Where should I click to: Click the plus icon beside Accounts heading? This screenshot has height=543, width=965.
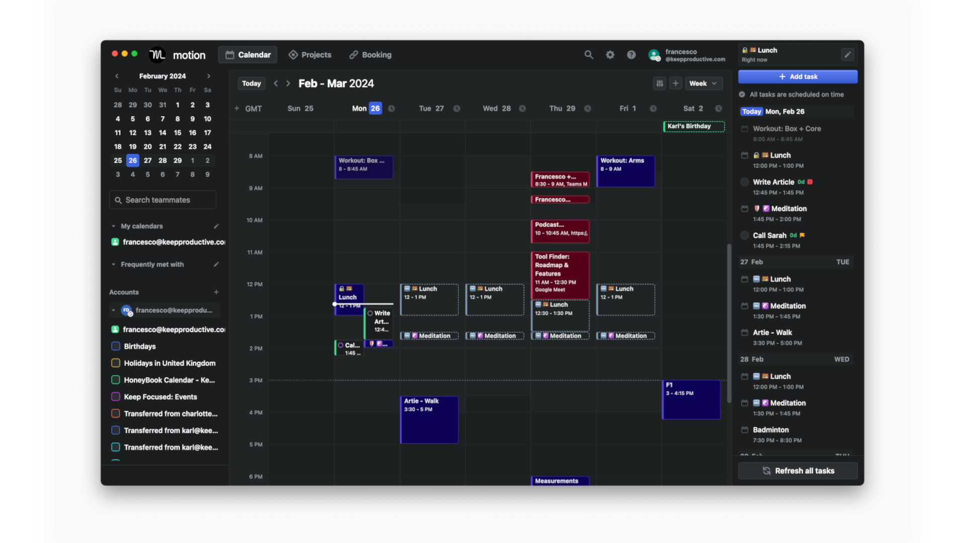coord(217,292)
